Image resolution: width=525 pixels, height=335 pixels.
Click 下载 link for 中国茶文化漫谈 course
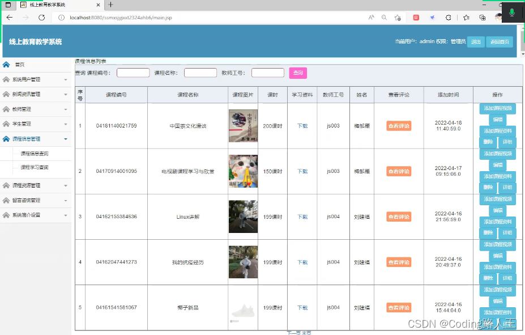click(x=302, y=126)
